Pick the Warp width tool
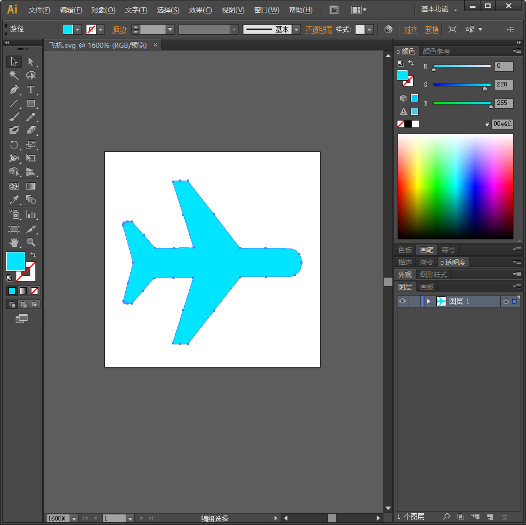 point(14,158)
